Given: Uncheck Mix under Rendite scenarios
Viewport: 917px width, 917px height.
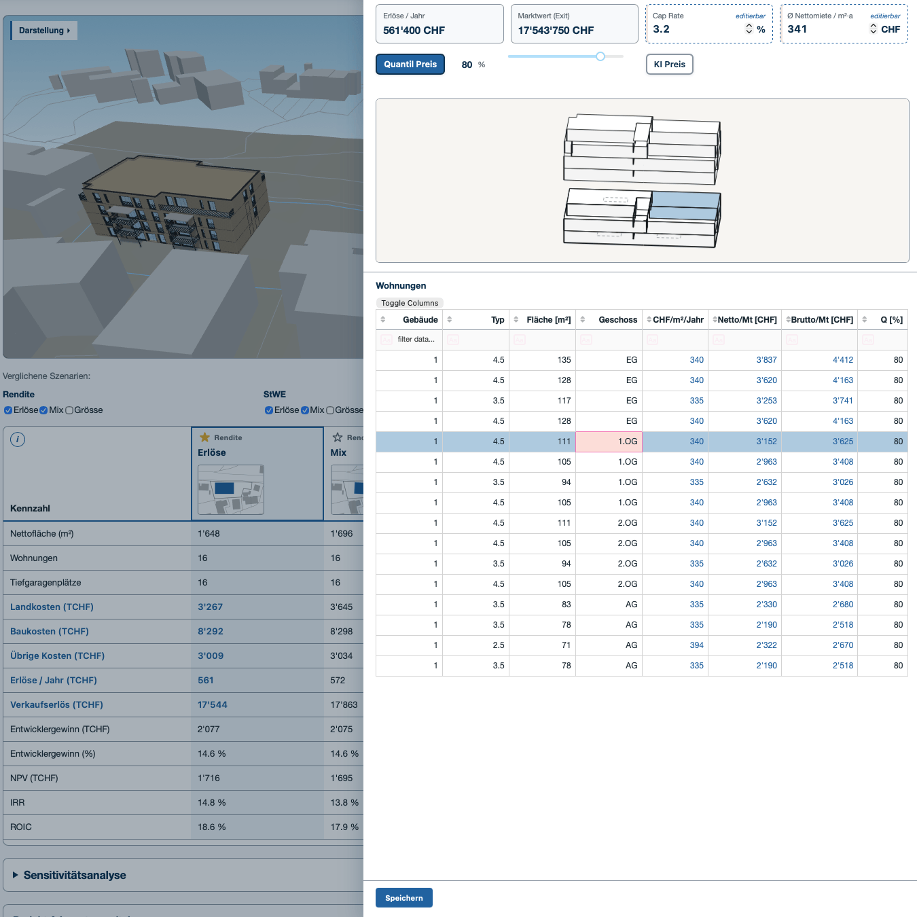Looking at the screenshot, I should click(43, 410).
